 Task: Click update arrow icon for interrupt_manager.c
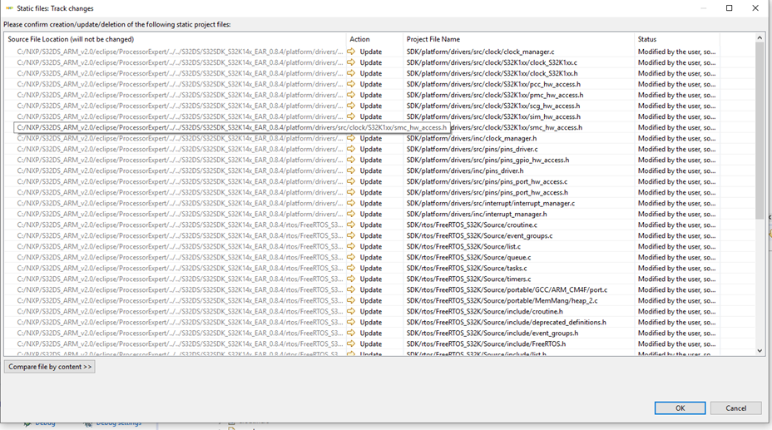(x=351, y=203)
